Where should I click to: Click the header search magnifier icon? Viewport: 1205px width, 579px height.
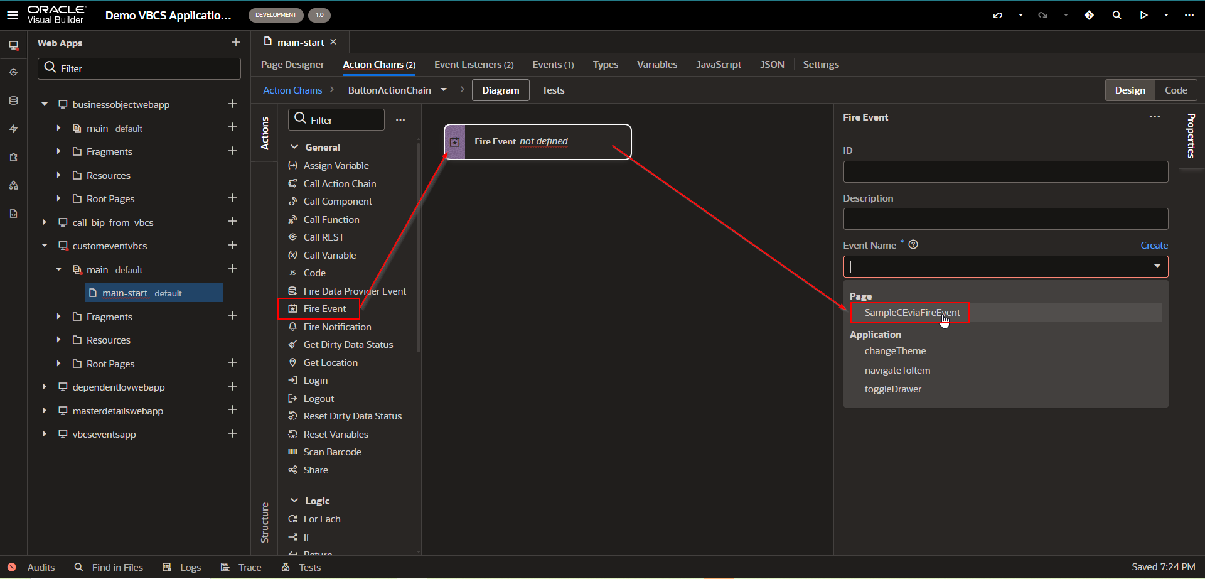(1117, 15)
